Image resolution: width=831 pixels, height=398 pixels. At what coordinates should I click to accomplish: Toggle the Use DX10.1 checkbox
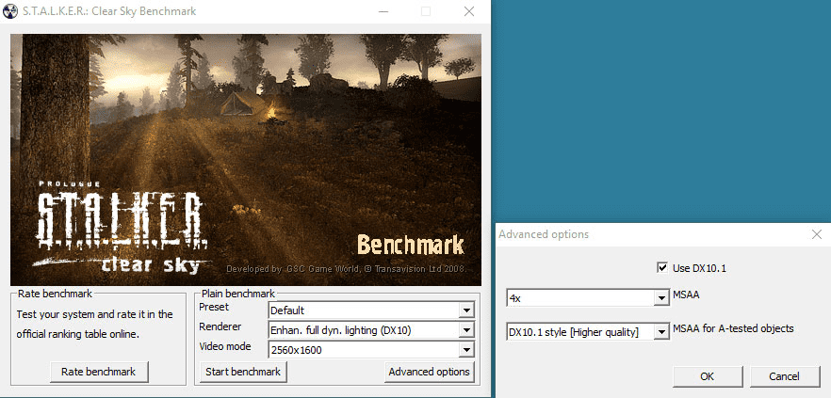661,268
